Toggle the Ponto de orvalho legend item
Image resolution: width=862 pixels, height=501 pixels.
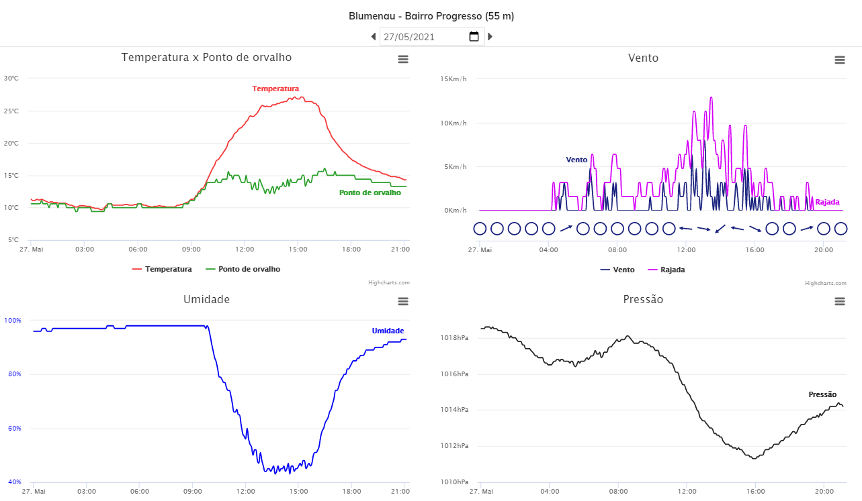coord(243,269)
